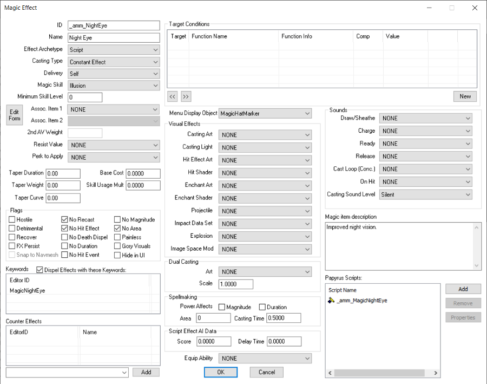The image size is (487, 384).
Task: Enable the Hide in UI flag
Action: point(117,255)
